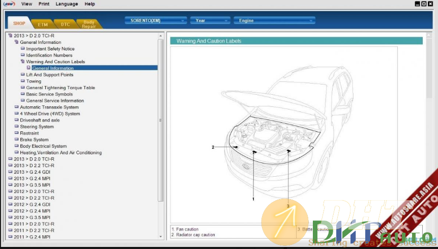
Task: Click the Basic Service Symbols book icon
Action: click(22, 94)
